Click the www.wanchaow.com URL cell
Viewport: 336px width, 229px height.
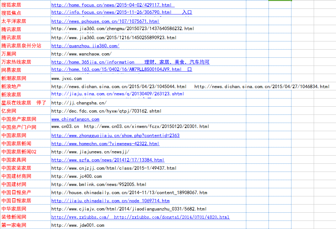pos(148,54)
